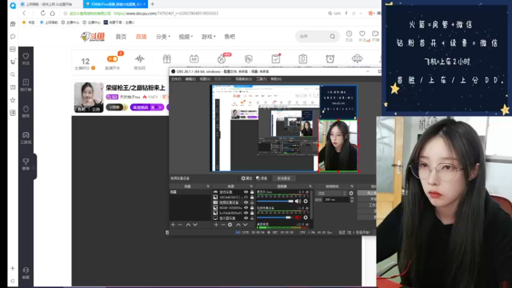This screenshot has width=512, height=288.
Task: Open the OBS transition type dropdown
Action: [331, 193]
